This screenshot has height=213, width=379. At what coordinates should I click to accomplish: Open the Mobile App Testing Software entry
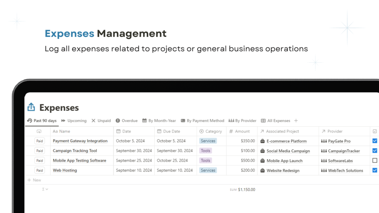79,161
